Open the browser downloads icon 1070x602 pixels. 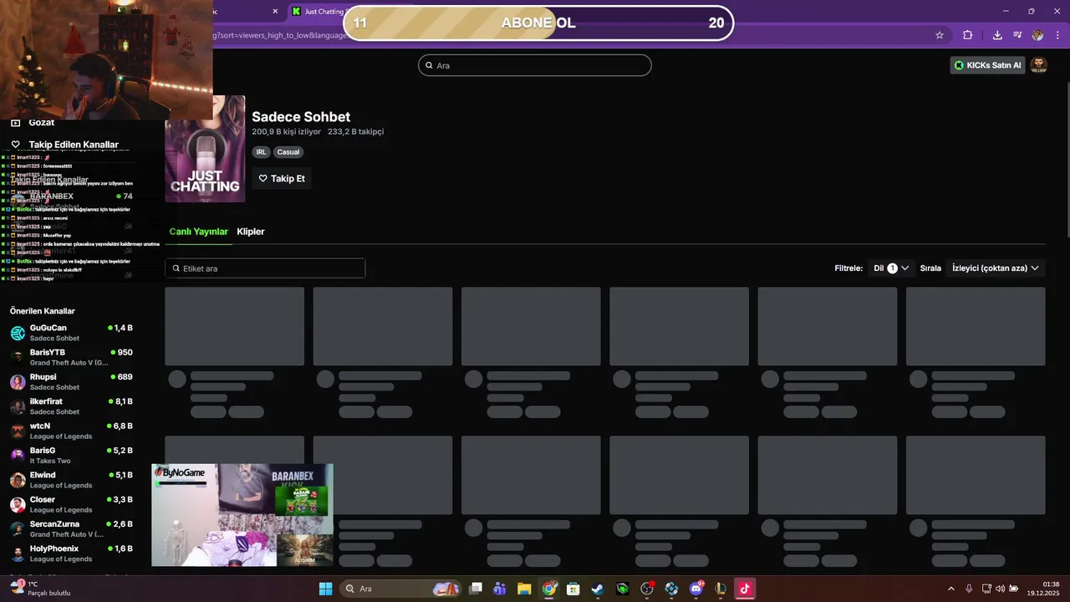point(997,35)
